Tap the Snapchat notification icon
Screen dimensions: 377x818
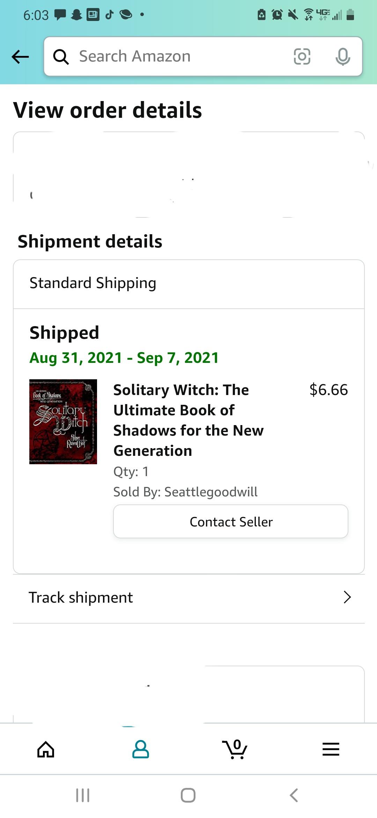pyautogui.click(x=76, y=15)
